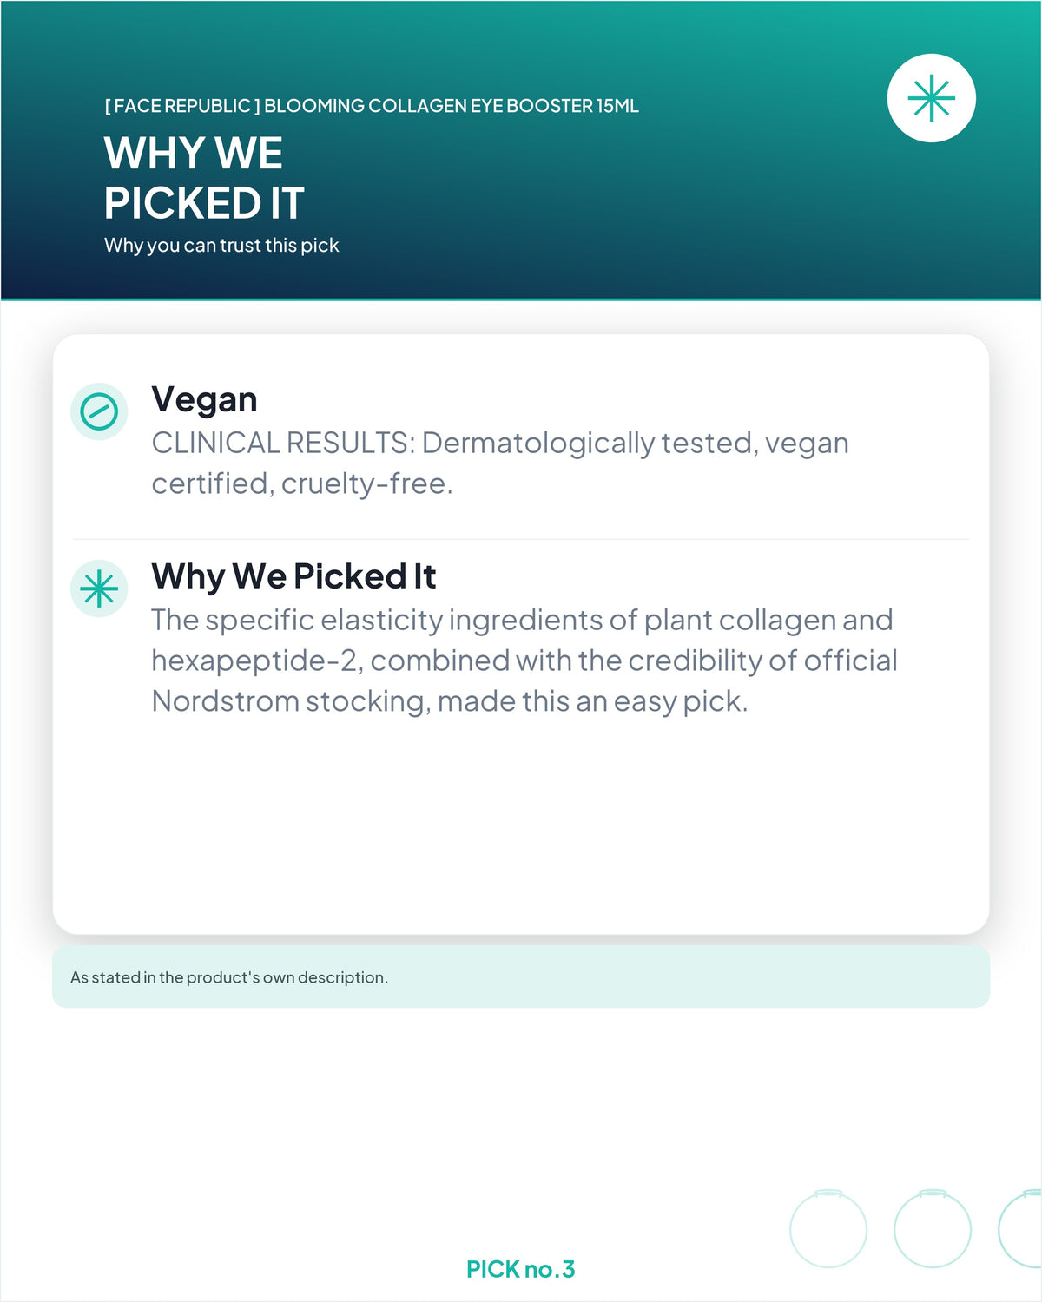This screenshot has width=1042, height=1302.
Task: Click the divider line between Vegan and Why sections
Action: [521, 539]
